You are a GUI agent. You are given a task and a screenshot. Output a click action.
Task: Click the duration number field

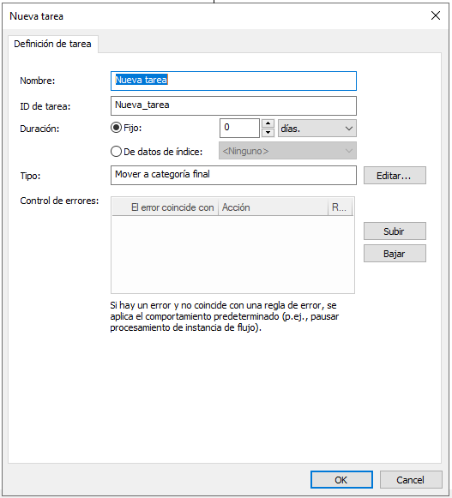239,128
